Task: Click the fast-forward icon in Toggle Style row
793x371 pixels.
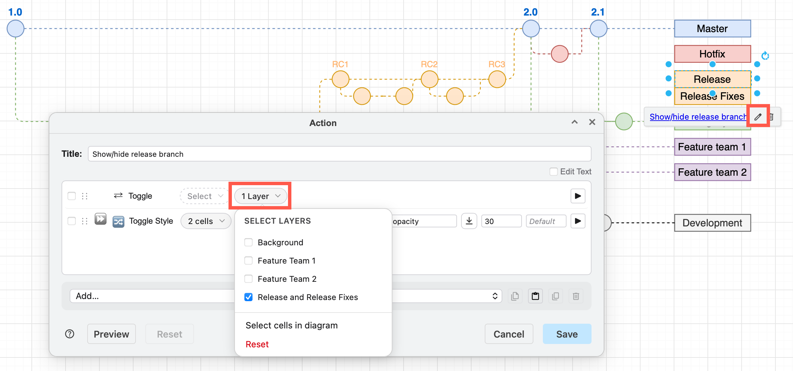Action: [100, 219]
